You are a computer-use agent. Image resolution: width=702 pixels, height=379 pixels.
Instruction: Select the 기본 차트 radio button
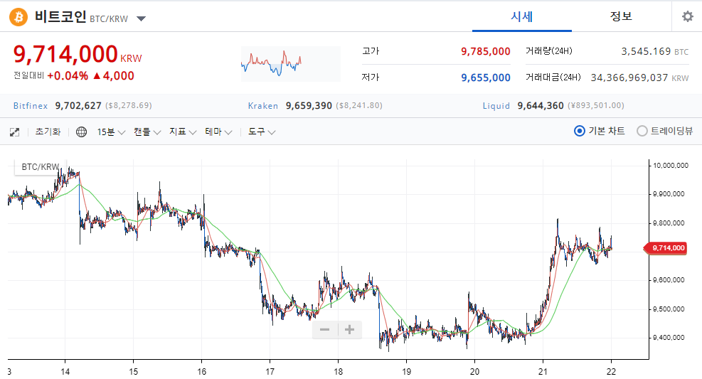point(580,131)
